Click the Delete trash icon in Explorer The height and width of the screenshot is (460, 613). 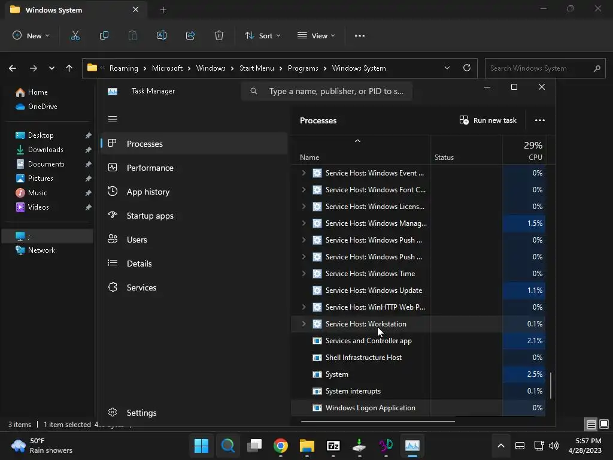pyautogui.click(x=219, y=35)
